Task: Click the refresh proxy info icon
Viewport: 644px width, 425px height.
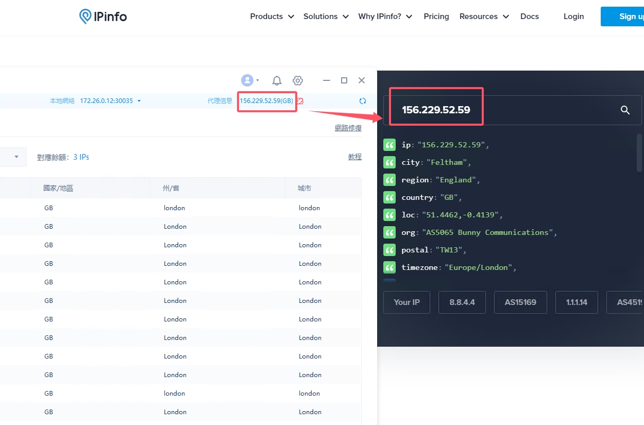Action: (363, 101)
